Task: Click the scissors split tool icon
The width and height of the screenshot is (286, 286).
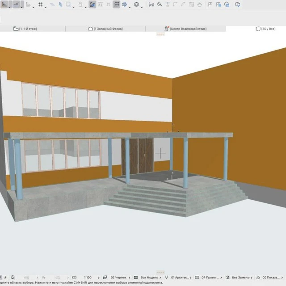Action: click(x=151, y=4)
